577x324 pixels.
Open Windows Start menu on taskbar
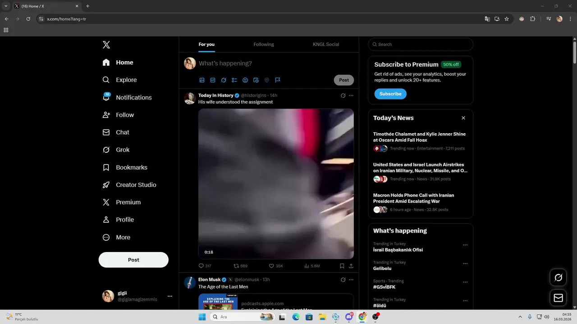coord(202,317)
